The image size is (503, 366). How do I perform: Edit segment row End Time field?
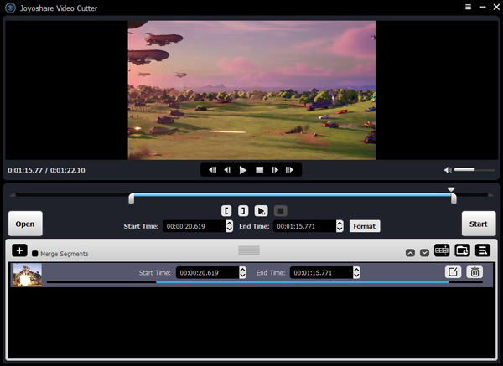coord(321,273)
